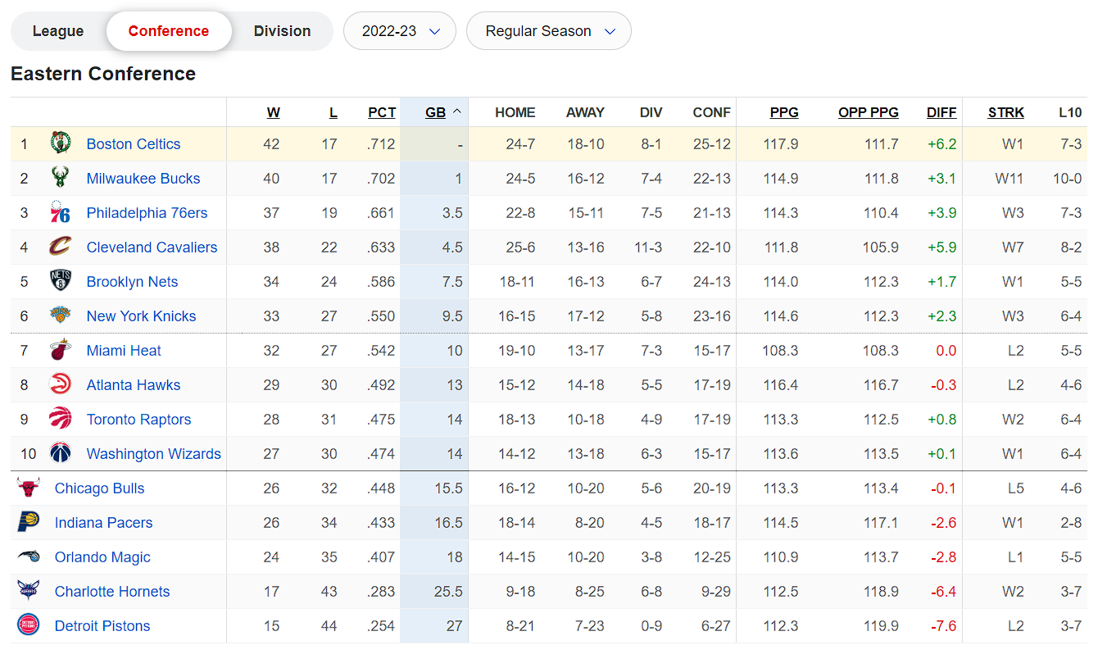Sort table by OPP PPG column
Image resolution: width=1098 pixels, height=645 pixels.
[x=869, y=112]
